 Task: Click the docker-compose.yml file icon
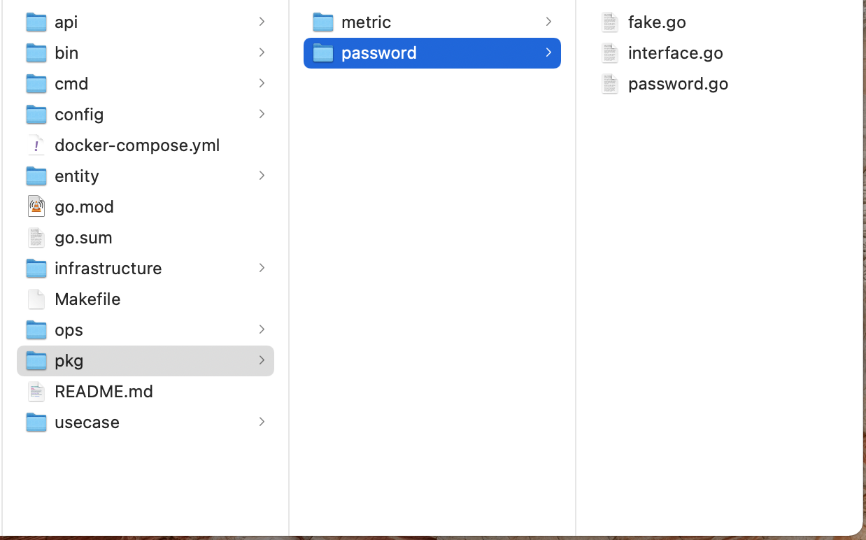pyautogui.click(x=36, y=145)
